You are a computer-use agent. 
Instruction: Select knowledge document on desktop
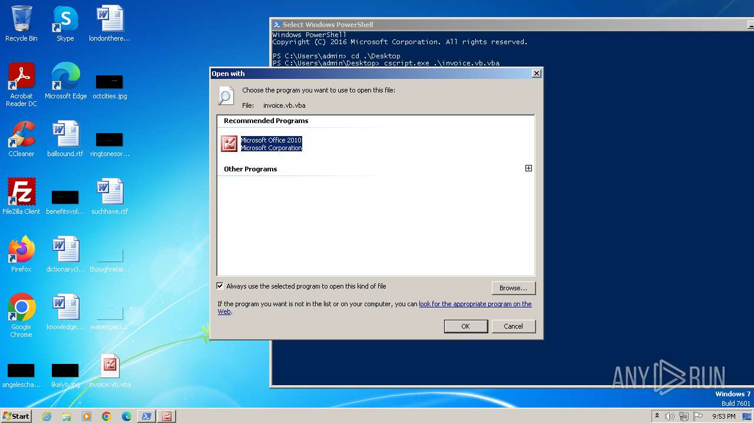[x=65, y=312]
